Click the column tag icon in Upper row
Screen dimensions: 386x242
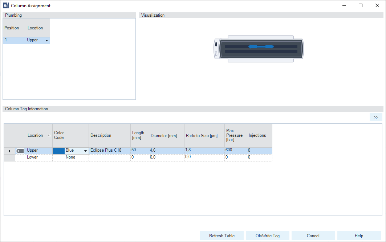coord(20,151)
